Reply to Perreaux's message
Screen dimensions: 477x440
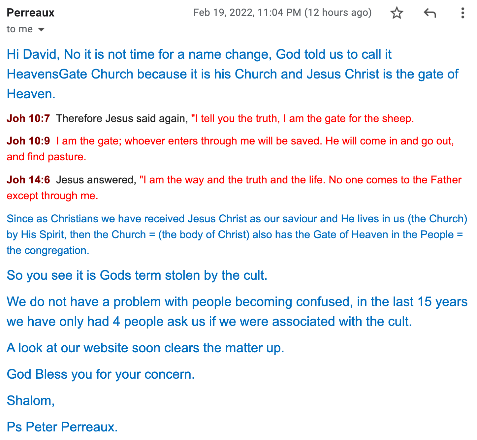(430, 13)
